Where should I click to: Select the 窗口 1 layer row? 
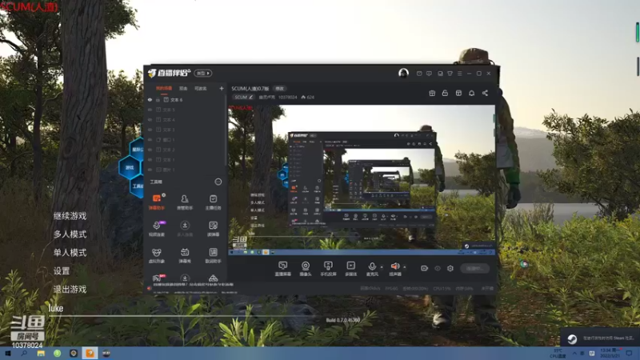click(185, 139)
